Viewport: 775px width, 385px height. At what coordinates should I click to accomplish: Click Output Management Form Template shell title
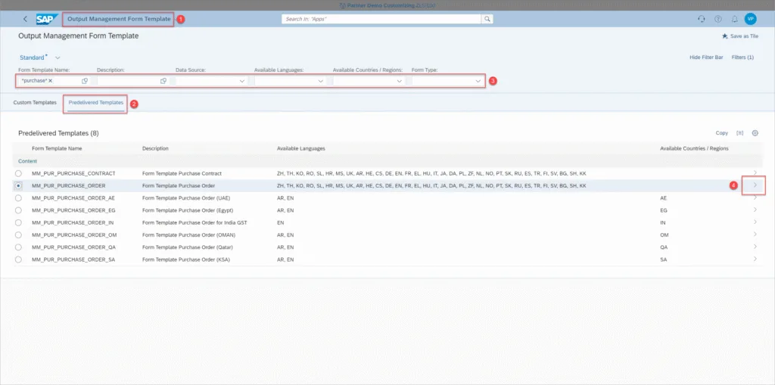click(119, 19)
